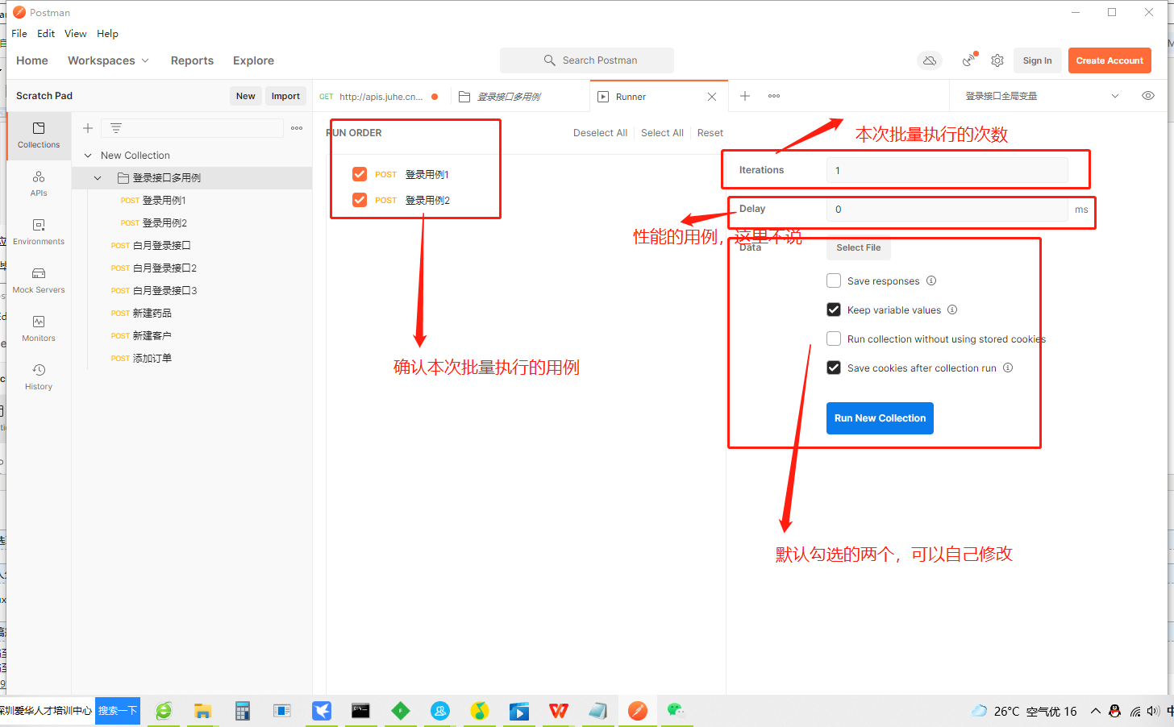Viewport: 1174px width, 727px height.
Task: Click info icon next to Keep variable values
Action: coord(952,309)
